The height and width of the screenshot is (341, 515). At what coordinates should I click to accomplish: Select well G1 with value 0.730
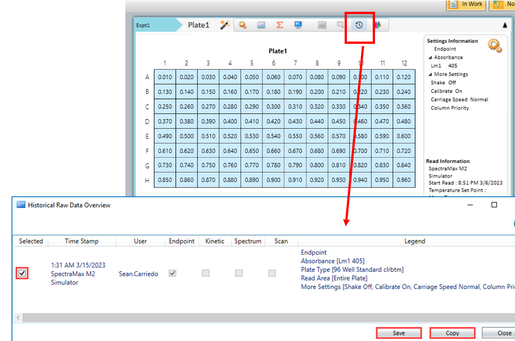(x=165, y=165)
